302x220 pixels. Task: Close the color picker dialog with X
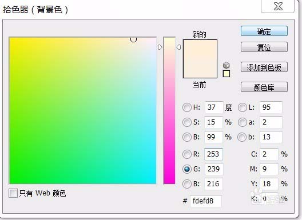point(277,6)
